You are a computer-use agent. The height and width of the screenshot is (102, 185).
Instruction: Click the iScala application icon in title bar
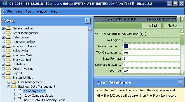(x=5, y=3)
